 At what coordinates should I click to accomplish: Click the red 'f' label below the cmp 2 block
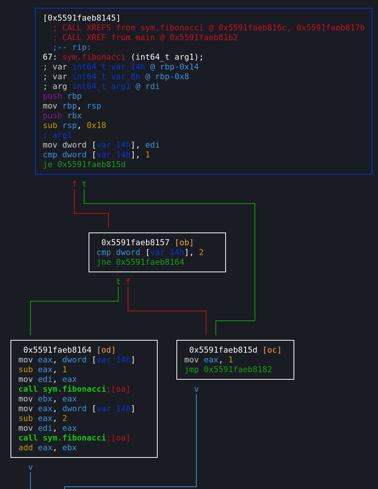pyautogui.click(x=128, y=282)
